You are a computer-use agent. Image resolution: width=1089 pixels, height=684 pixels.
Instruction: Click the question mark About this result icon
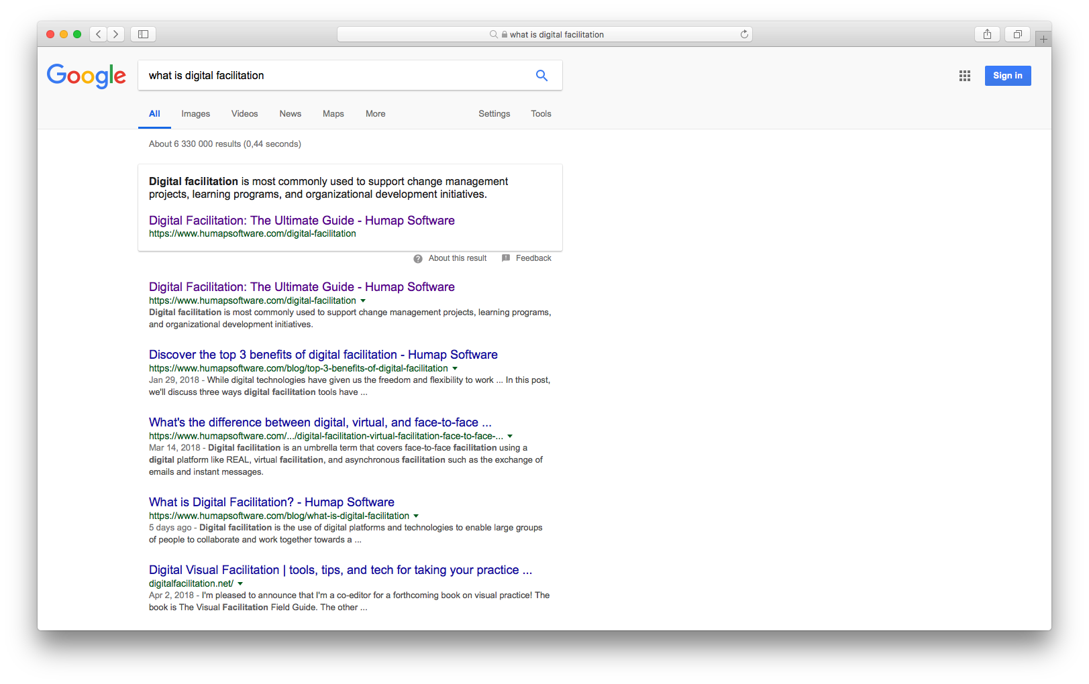417,258
